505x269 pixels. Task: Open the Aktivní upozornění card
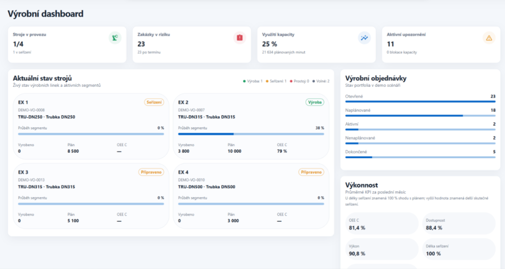(441, 44)
